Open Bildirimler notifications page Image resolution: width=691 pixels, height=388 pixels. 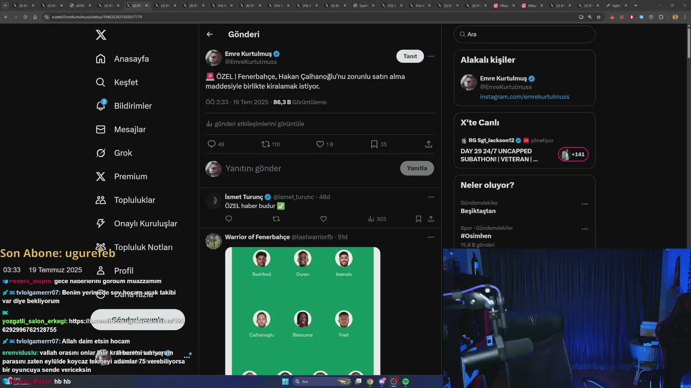124,106
